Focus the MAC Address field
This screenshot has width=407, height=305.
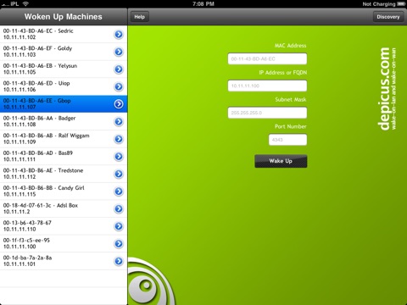click(x=267, y=58)
